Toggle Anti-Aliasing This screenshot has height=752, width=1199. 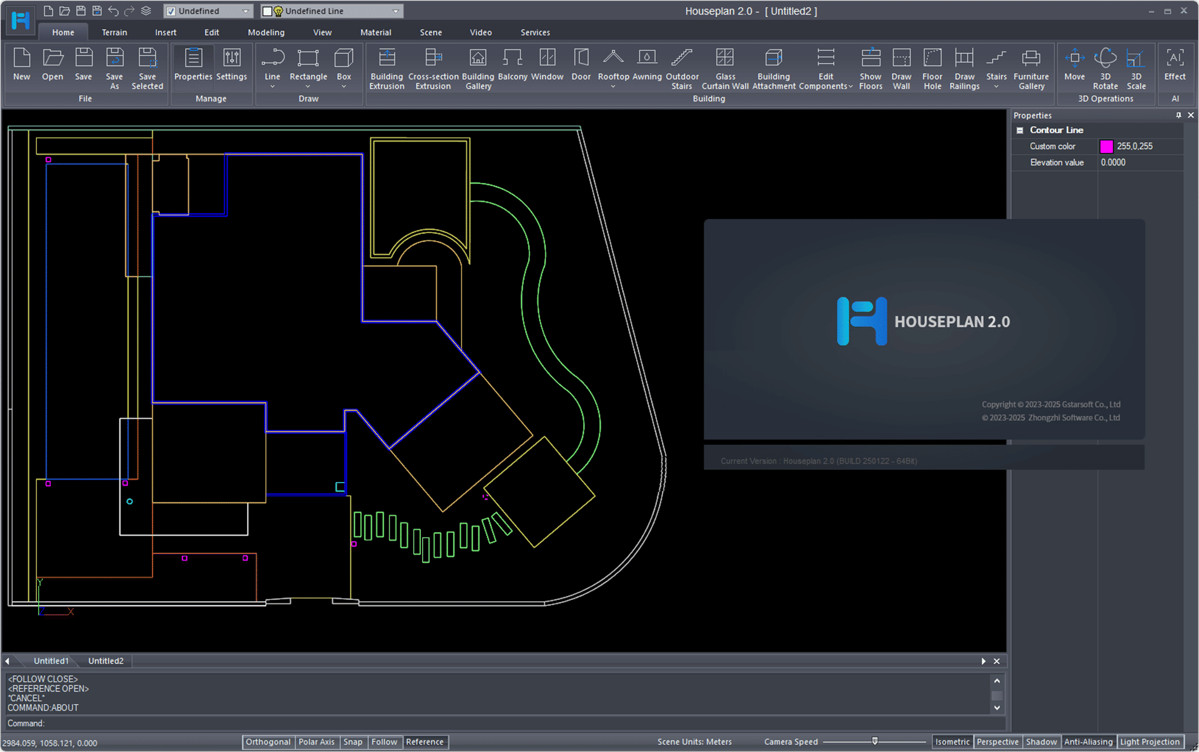[1088, 742]
